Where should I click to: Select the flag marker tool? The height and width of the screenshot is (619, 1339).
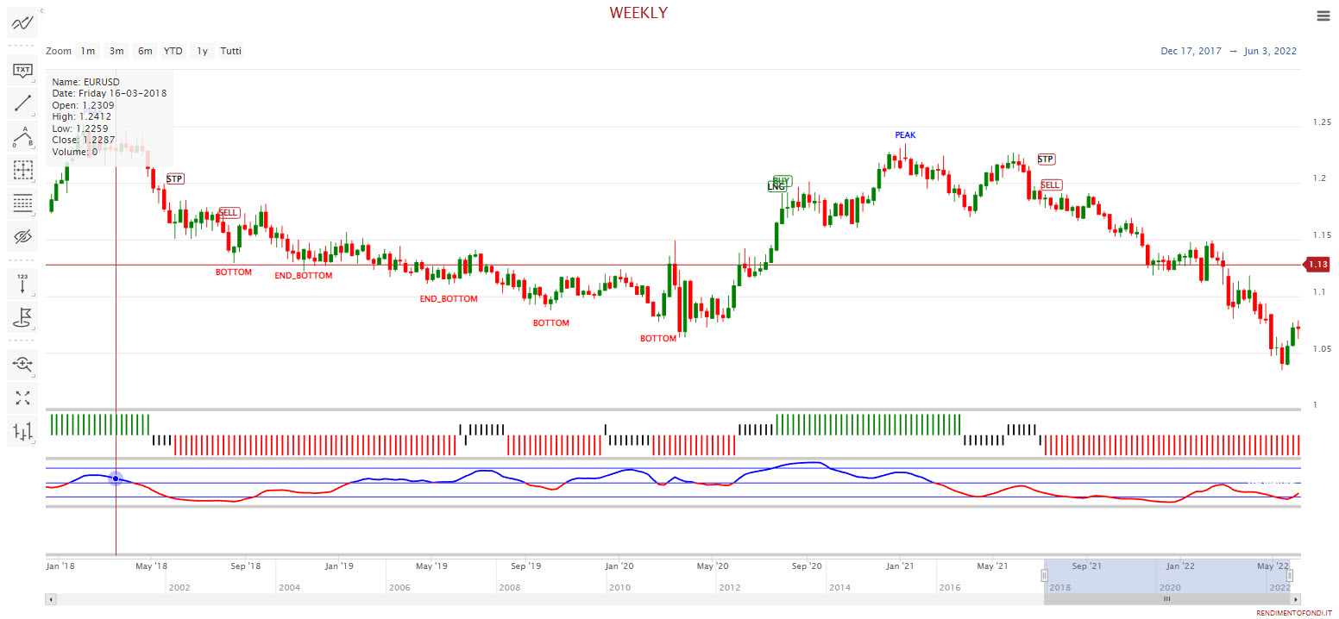tap(22, 317)
